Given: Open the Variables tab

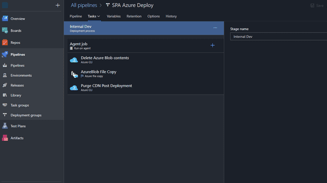Looking at the screenshot, I should tap(113, 16).
